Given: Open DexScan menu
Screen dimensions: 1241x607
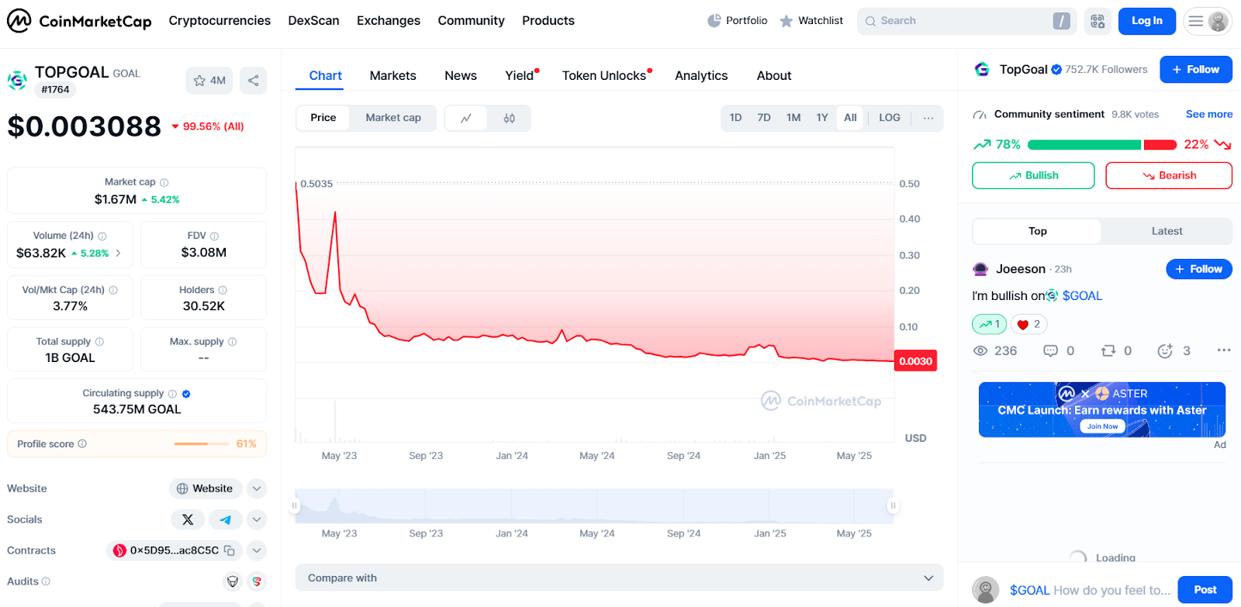Looking at the screenshot, I should pyautogui.click(x=313, y=21).
